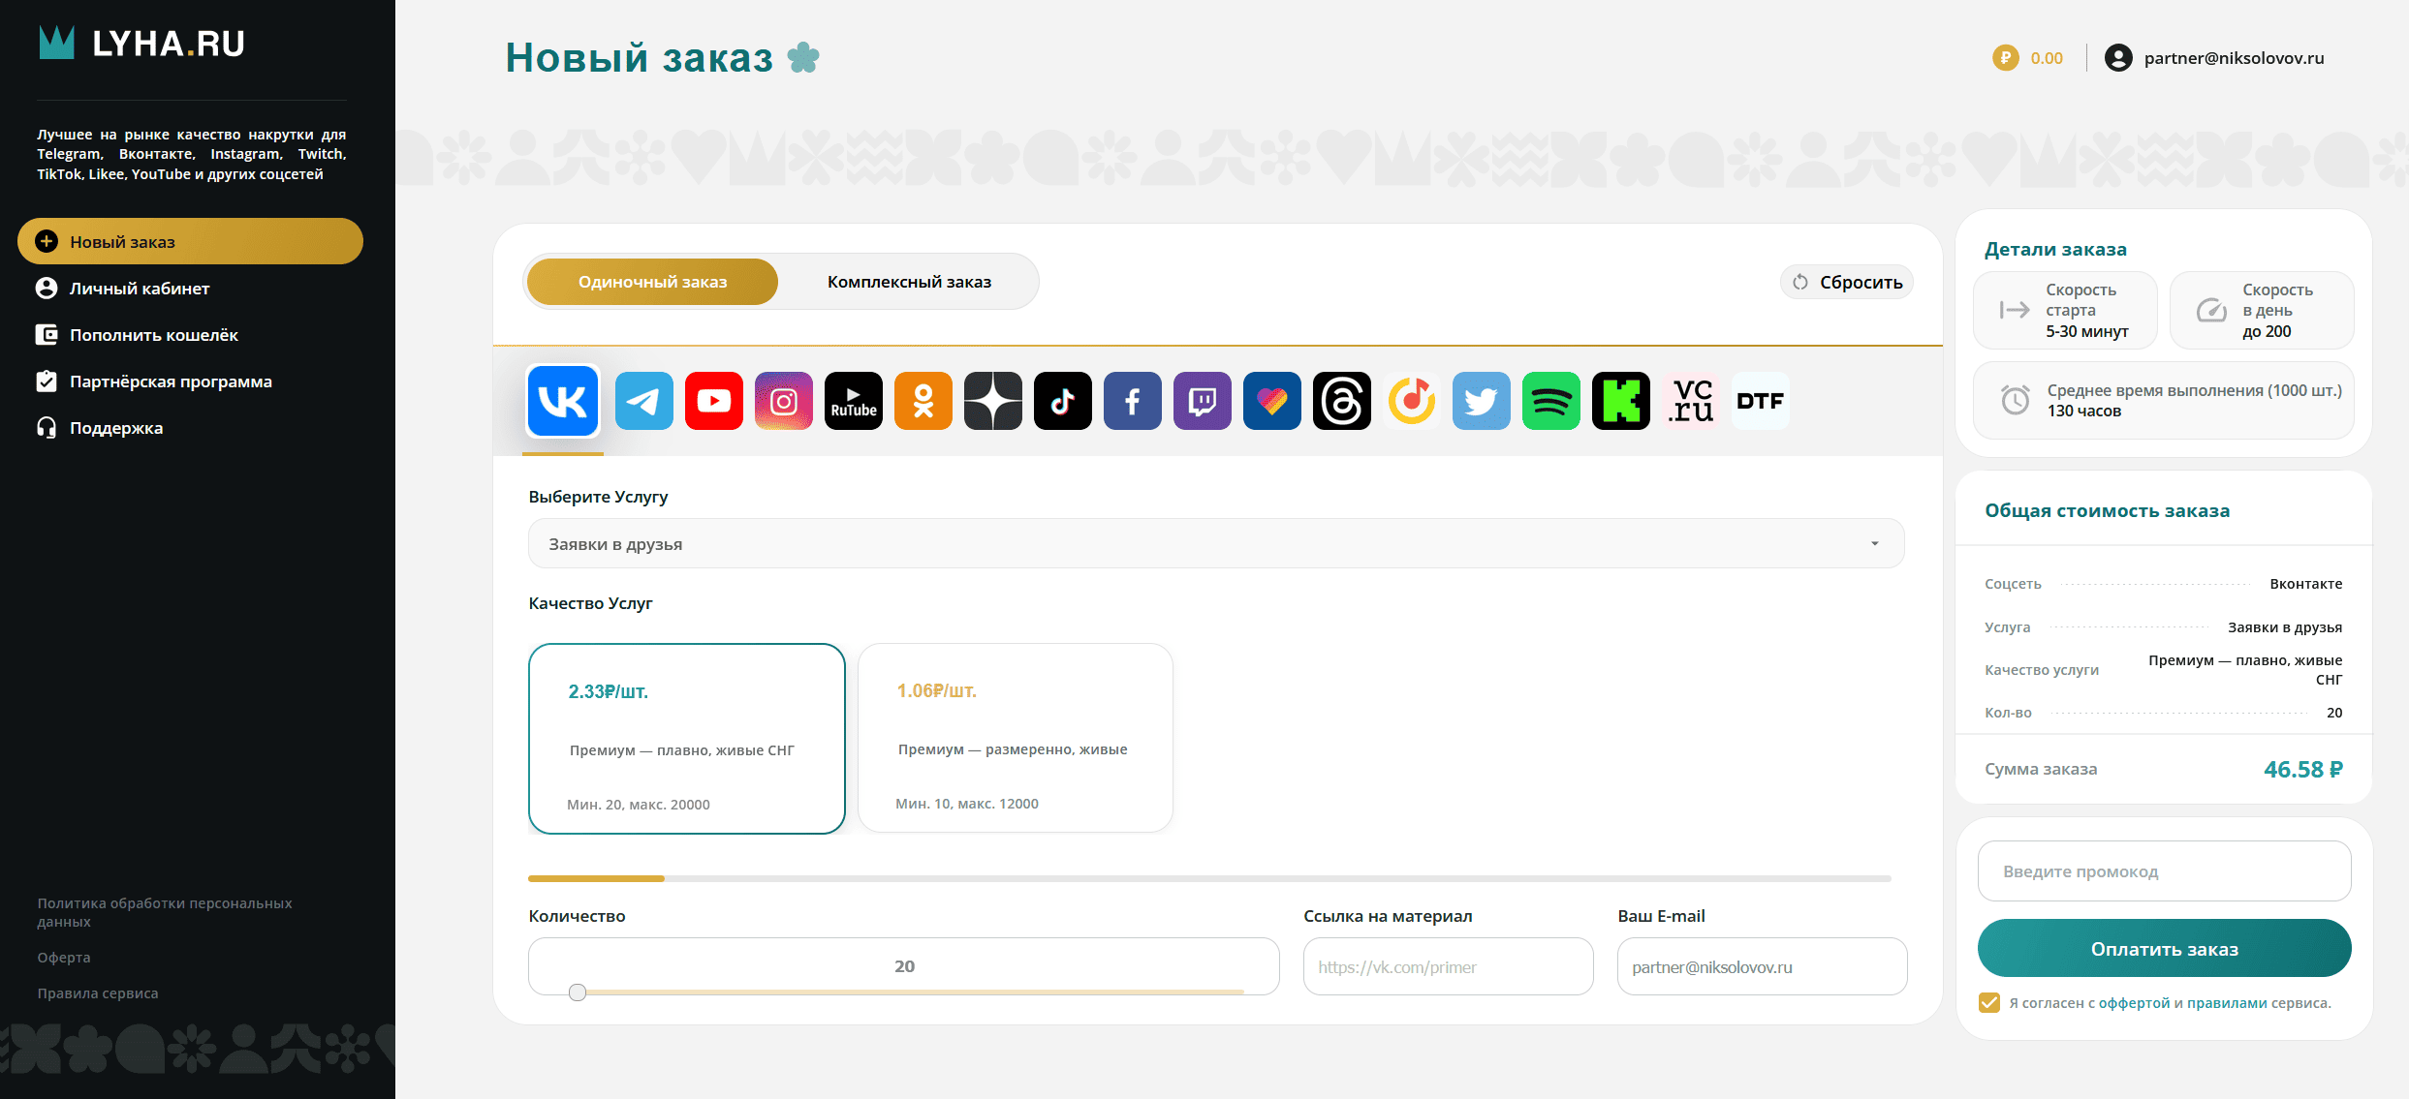The width and height of the screenshot is (2409, 1099).
Task: Choose the Spotify icon
Action: point(1551,401)
